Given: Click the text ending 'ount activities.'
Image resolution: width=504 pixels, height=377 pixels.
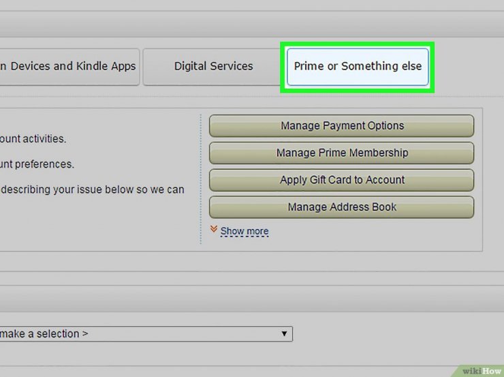Looking at the screenshot, I should pos(33,138).
